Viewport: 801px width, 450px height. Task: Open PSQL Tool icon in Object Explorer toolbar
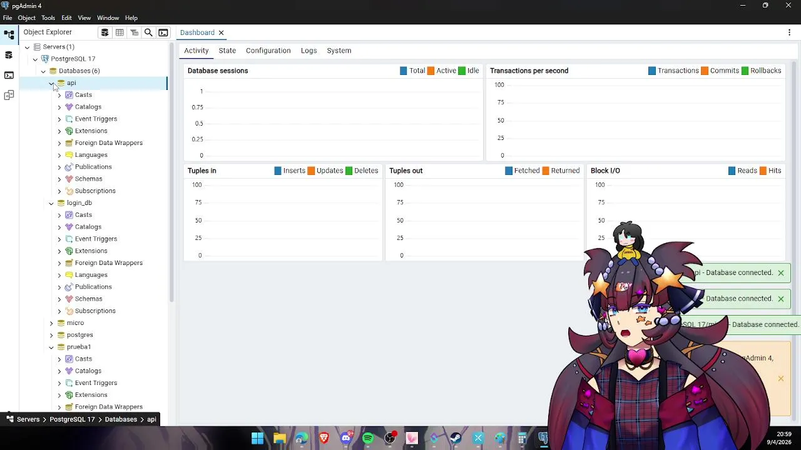coord(163,32)
